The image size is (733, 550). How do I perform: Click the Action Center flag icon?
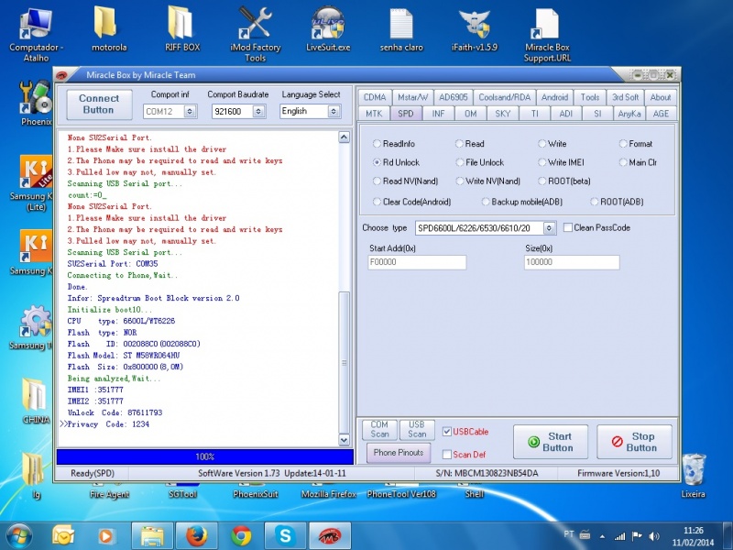click(637, 536)
